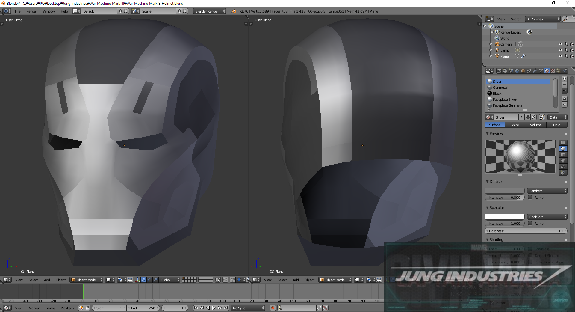Screen dimensions: 575x312
Task: Click the material node tree toggle icon
Action: (542, 117)
